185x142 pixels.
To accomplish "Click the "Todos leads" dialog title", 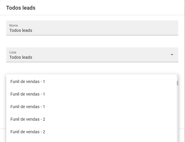I will tap(21, 8).
